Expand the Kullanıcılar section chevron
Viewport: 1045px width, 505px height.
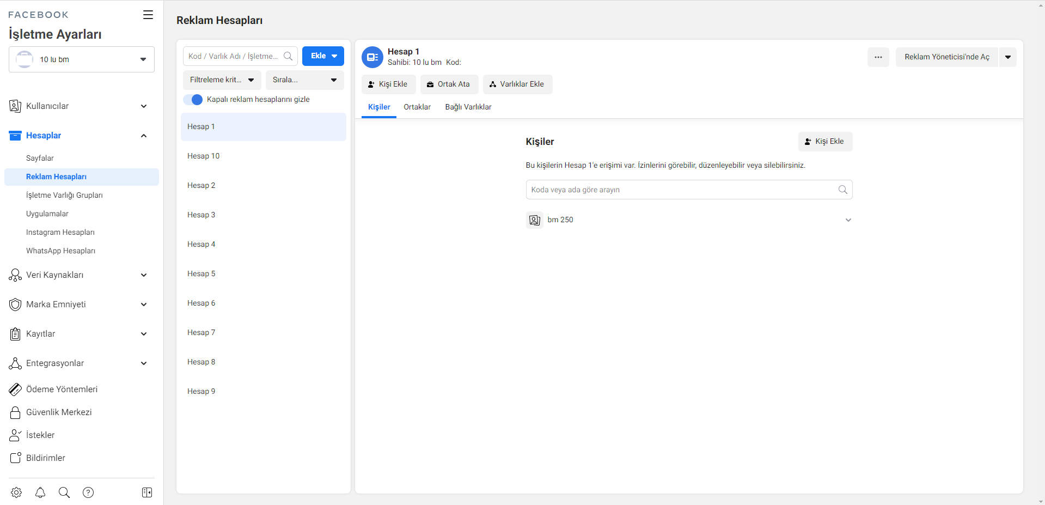144,106
